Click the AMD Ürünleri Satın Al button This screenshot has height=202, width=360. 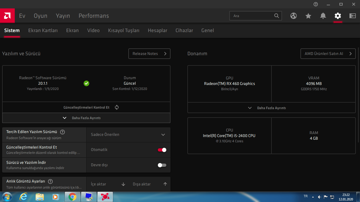coord(328,54)
